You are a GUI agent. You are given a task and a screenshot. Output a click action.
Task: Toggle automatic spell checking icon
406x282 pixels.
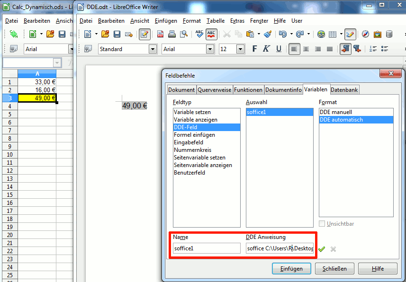click(x=211, y=34)
